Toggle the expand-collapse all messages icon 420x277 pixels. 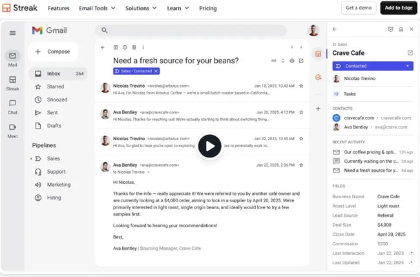coord(282,61)
